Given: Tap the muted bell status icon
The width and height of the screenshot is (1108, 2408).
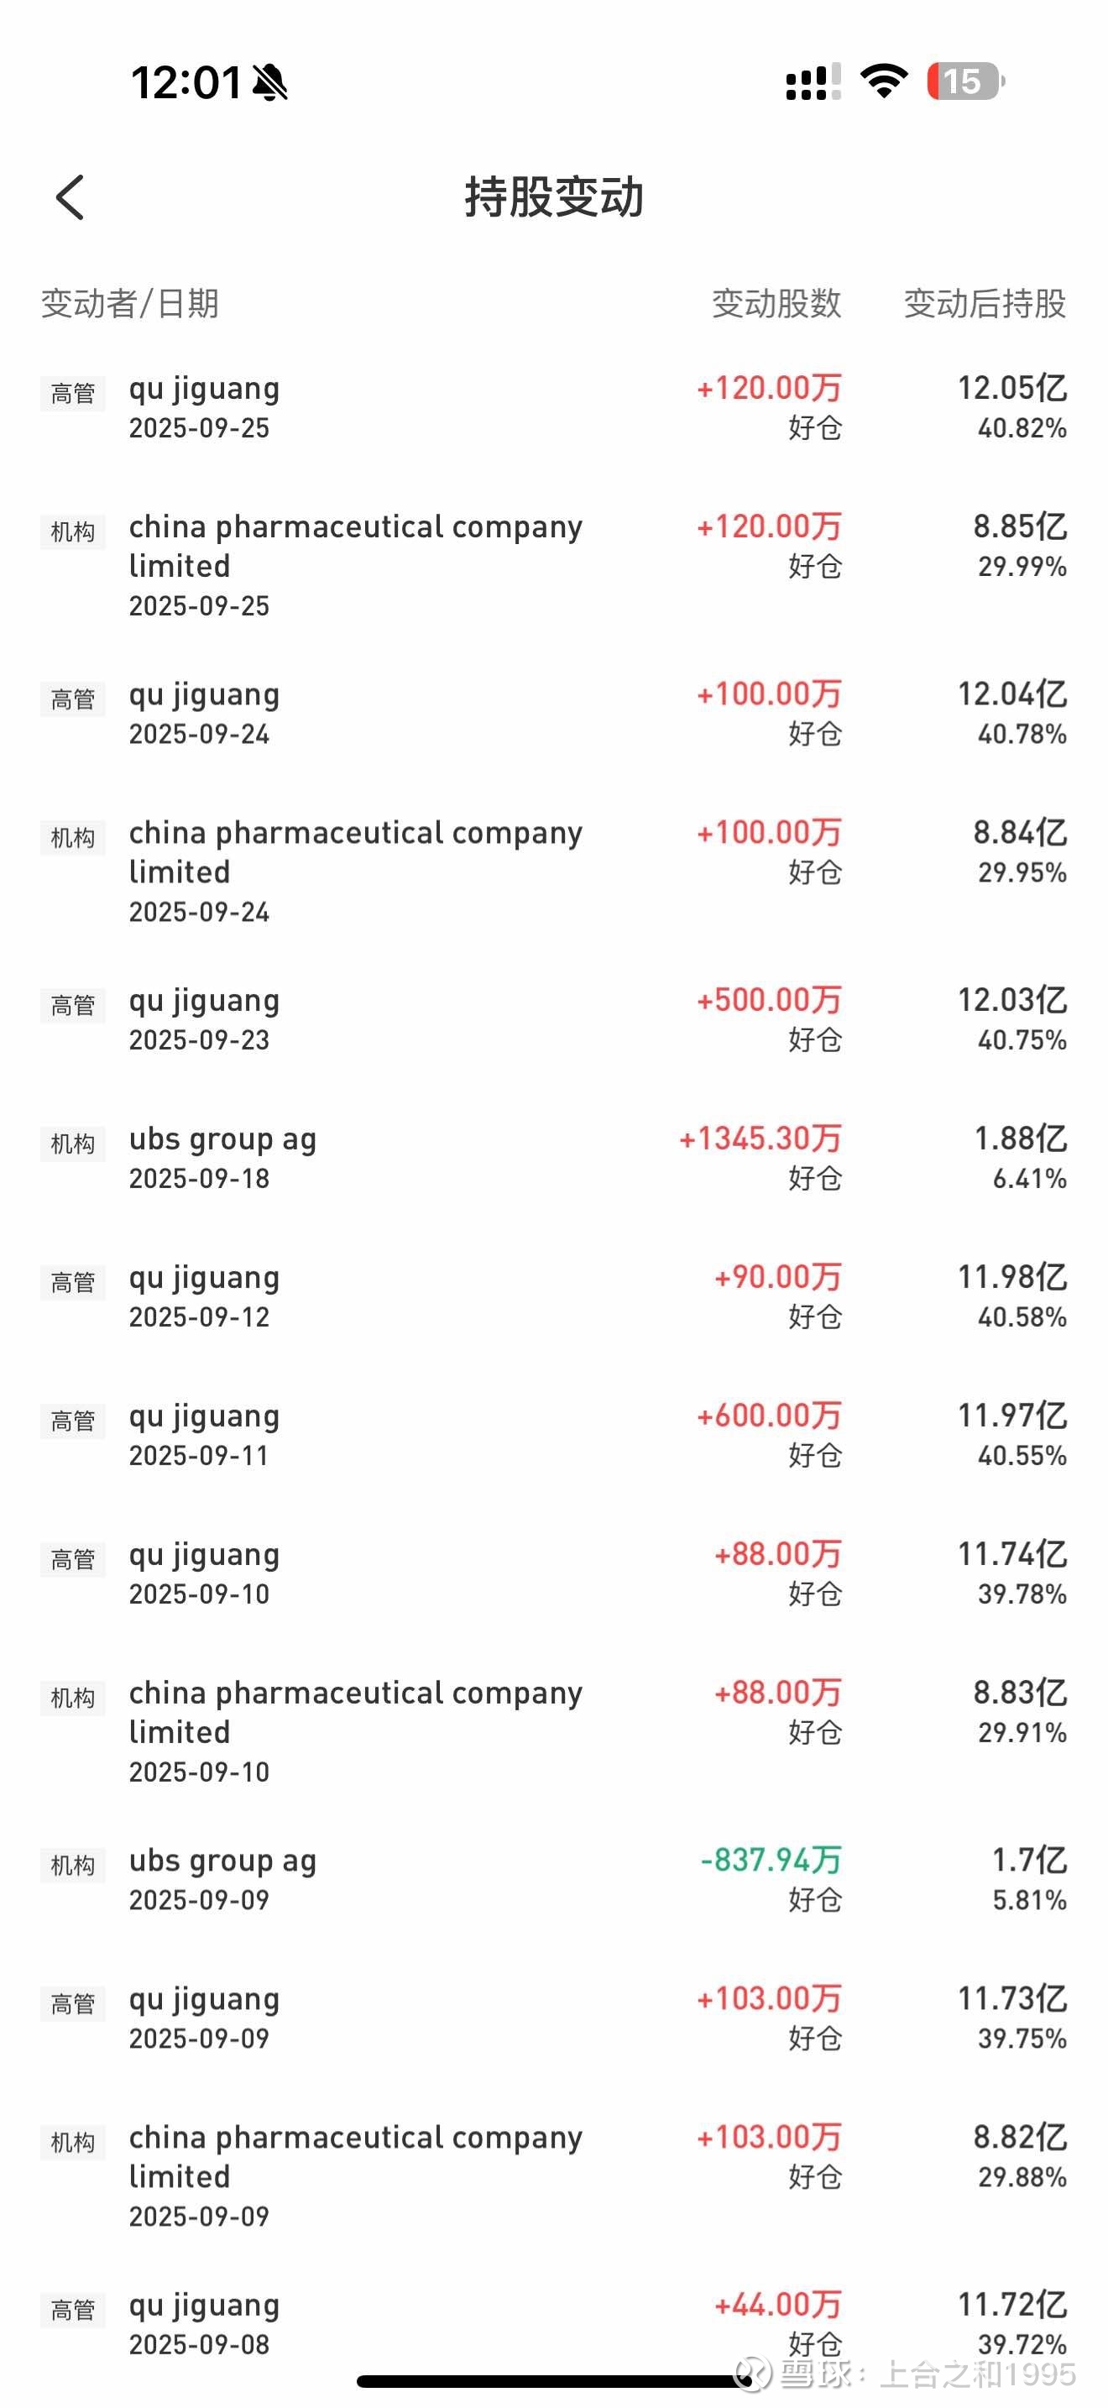Looking at the screenshot, I should (270, 82).
